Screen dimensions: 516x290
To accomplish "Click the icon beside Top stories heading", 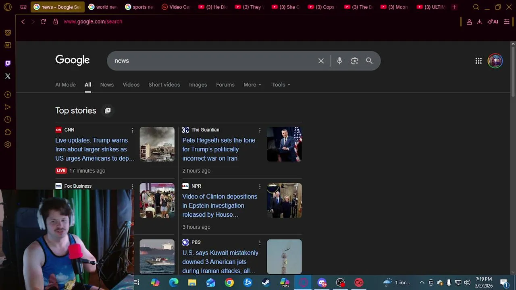I will [x=108, y=110].
